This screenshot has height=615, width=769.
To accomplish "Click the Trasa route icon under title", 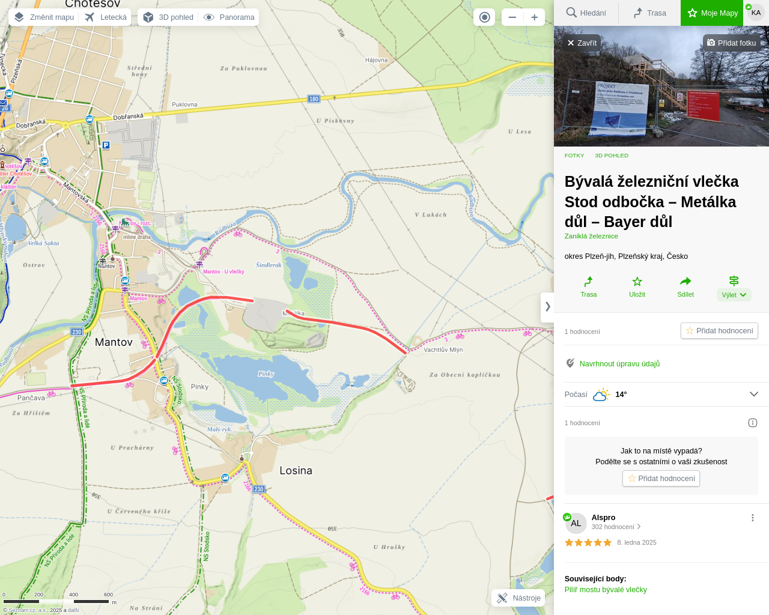I will [x=589, y=282].
